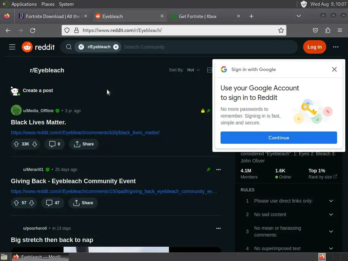Remove the r/Eyebleach search filter chip

(x=116, y=47)
